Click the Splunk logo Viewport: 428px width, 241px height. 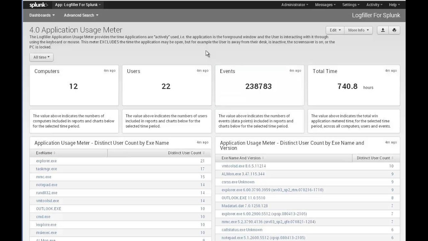click(38, 5)
